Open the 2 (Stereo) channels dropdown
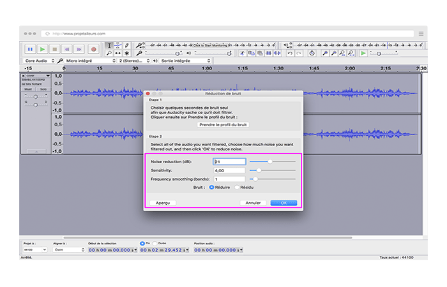This screenshot has width=447, height=287. [134, 61]
